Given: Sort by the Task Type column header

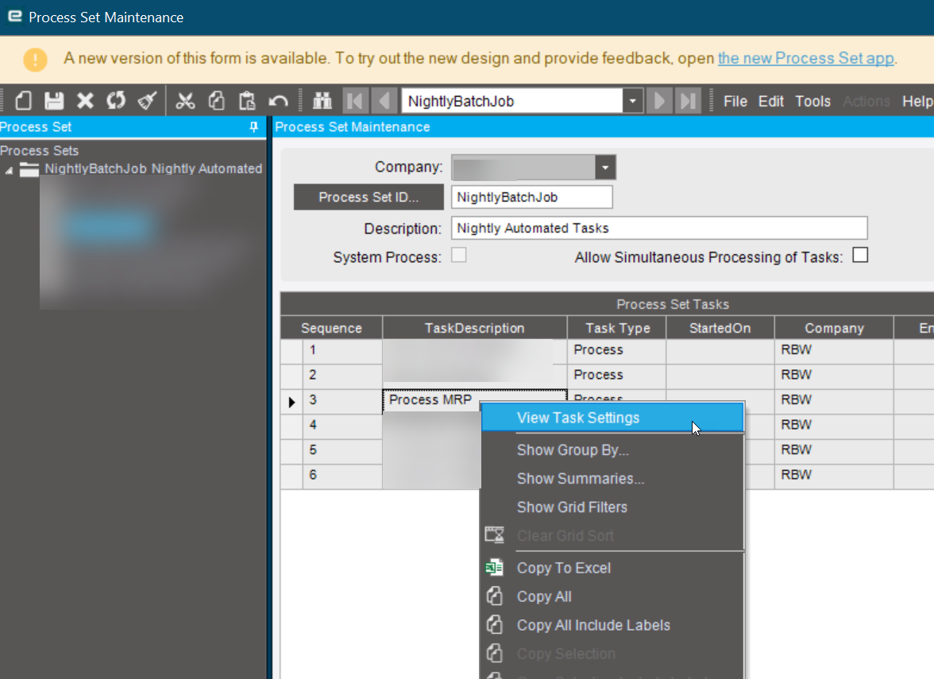Looking at the screenshot, I should tap(617, 327).
